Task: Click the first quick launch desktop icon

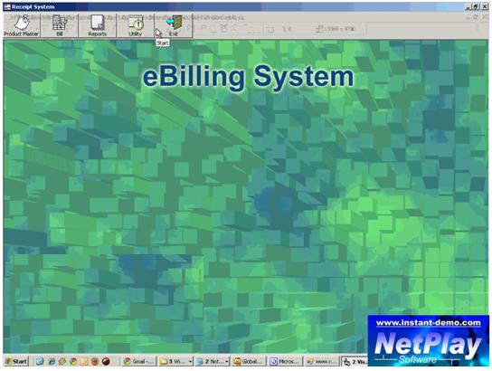Action: [x=40, y=361]
